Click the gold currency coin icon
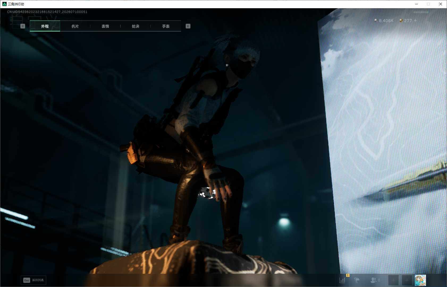 (x=401, y=20)
